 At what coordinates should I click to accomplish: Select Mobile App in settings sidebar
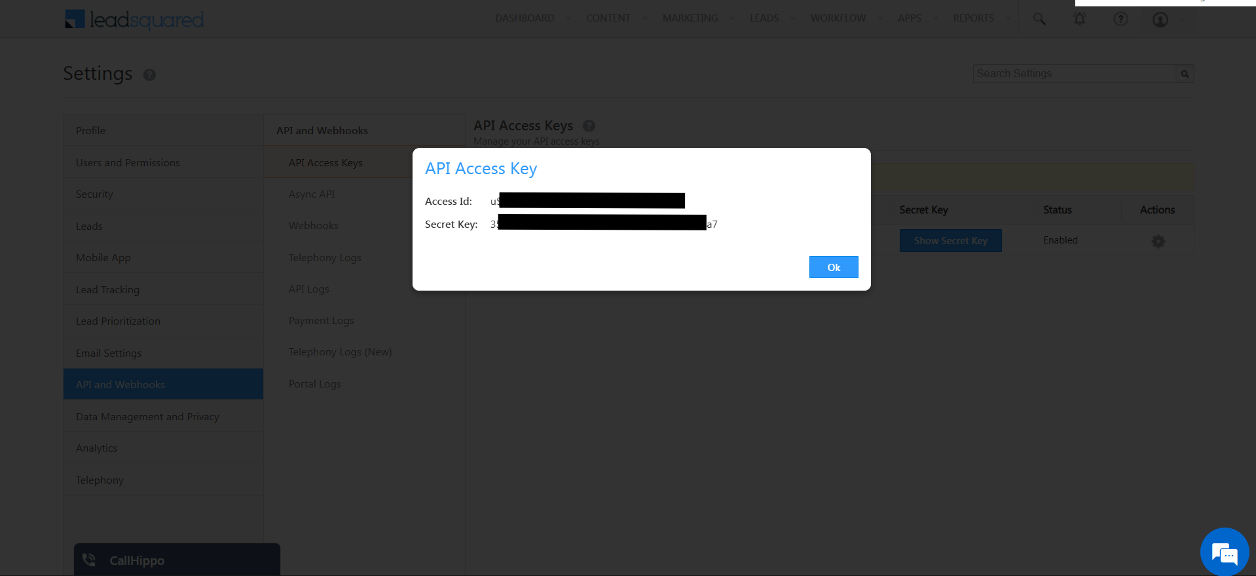[x=163, y=257]
